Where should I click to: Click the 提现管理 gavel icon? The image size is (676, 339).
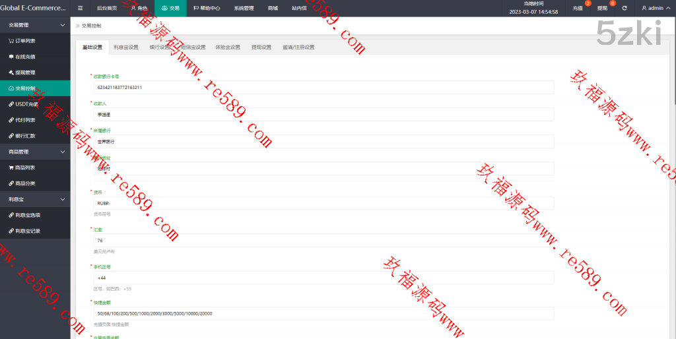pos(11,73)
